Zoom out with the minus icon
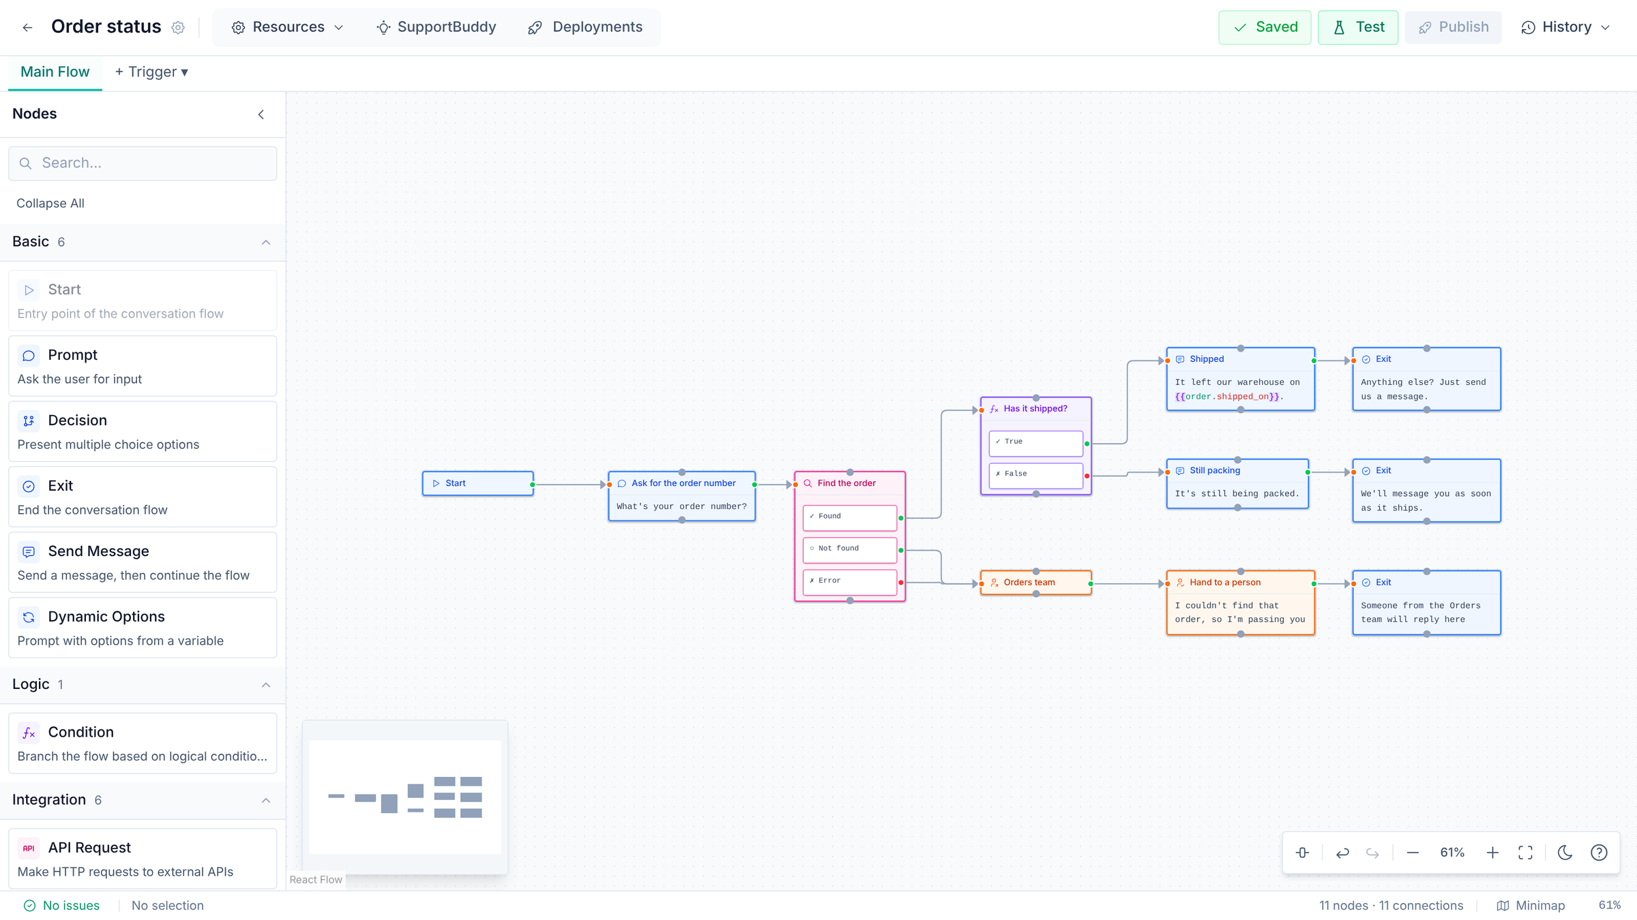Viewport: 1637px width, 920px height. 1413,853
